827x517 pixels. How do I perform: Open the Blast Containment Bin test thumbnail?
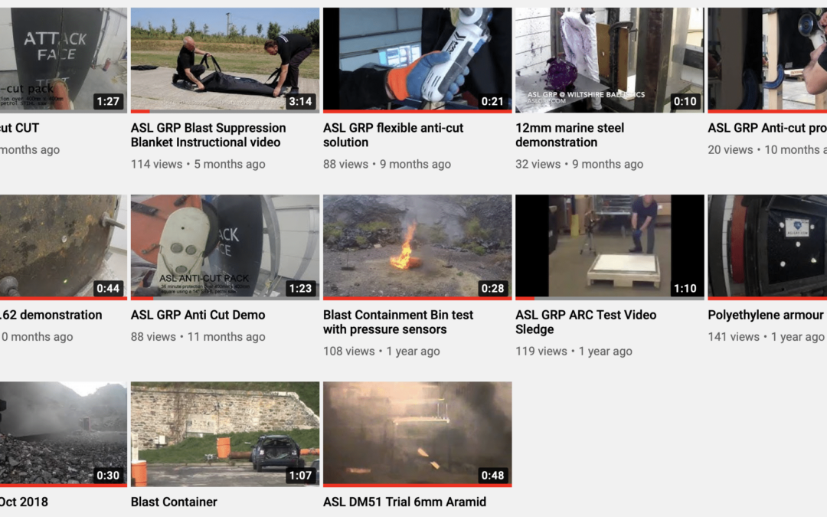(x=417, y=247)
